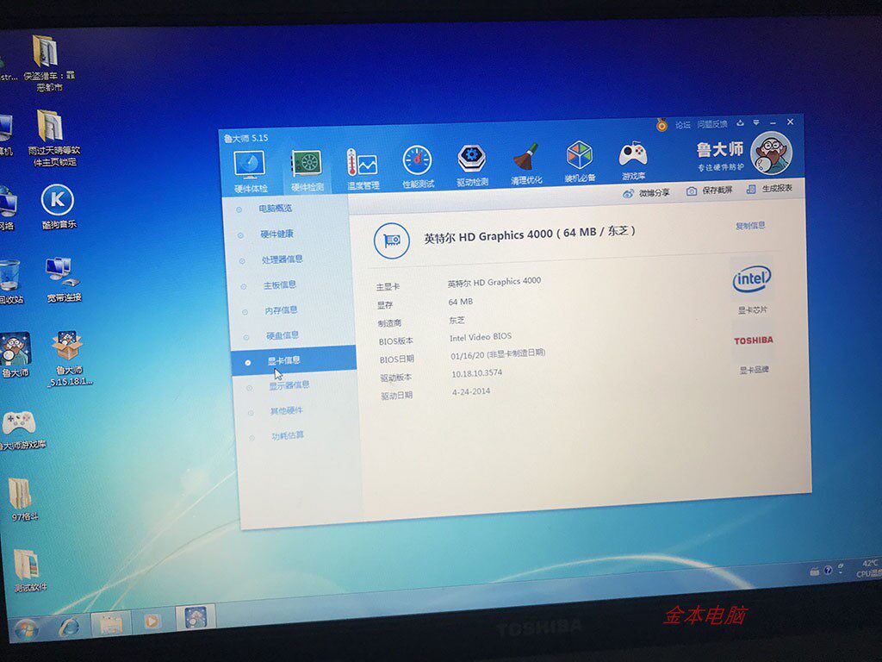Open 97格斗 folder on desktop
This screenshot has height=662, width=882.
pos(22,499)
